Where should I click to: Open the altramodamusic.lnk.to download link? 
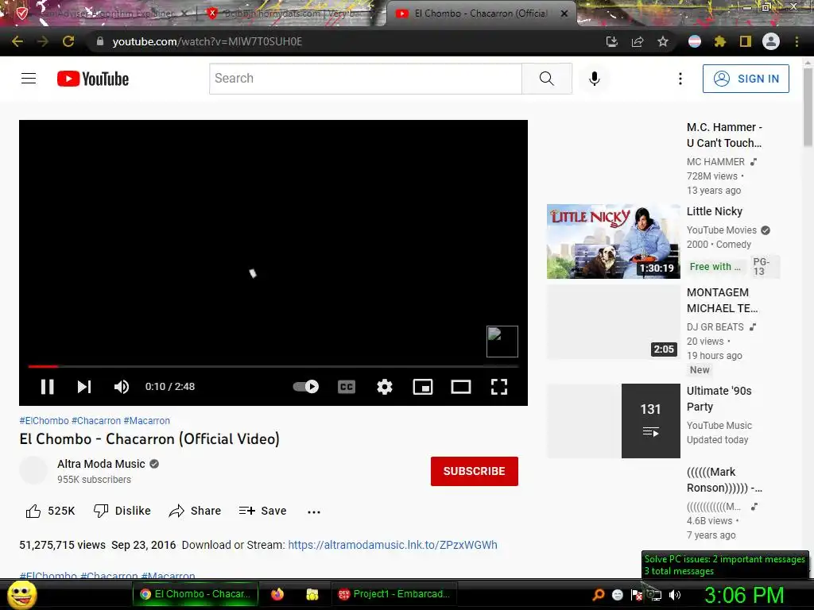pyautogui.click(x=393, y=545)
